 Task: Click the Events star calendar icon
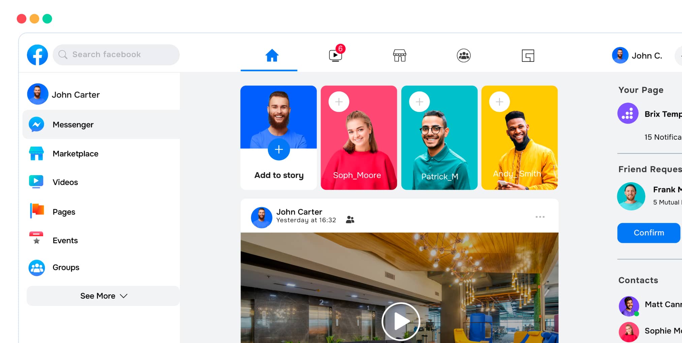36,238
